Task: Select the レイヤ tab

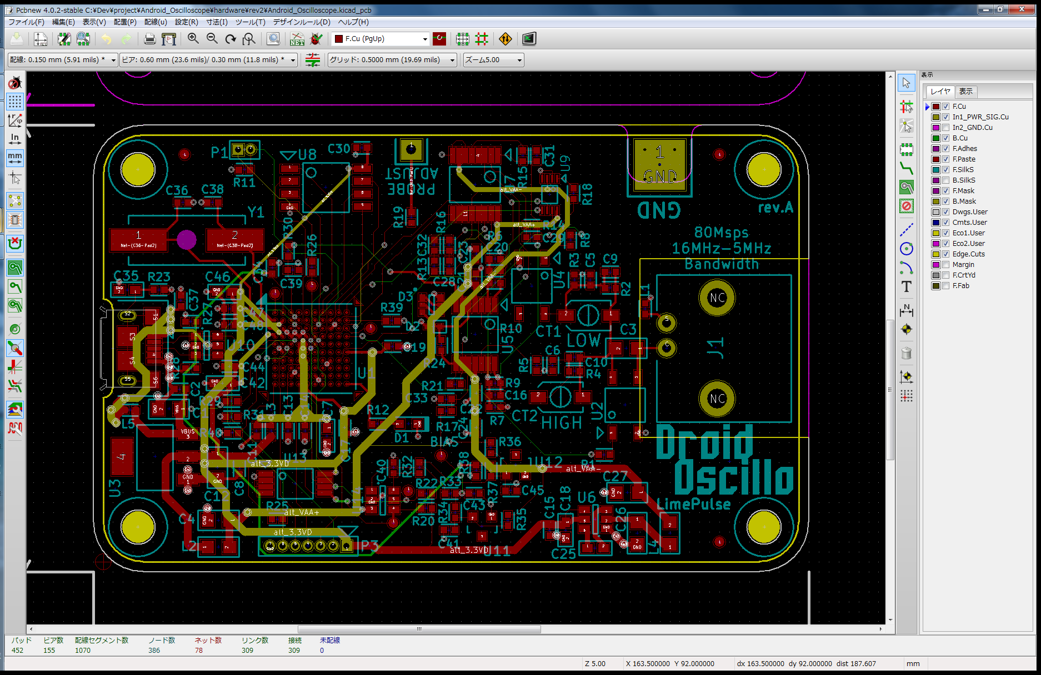Action: coord(940,92)
